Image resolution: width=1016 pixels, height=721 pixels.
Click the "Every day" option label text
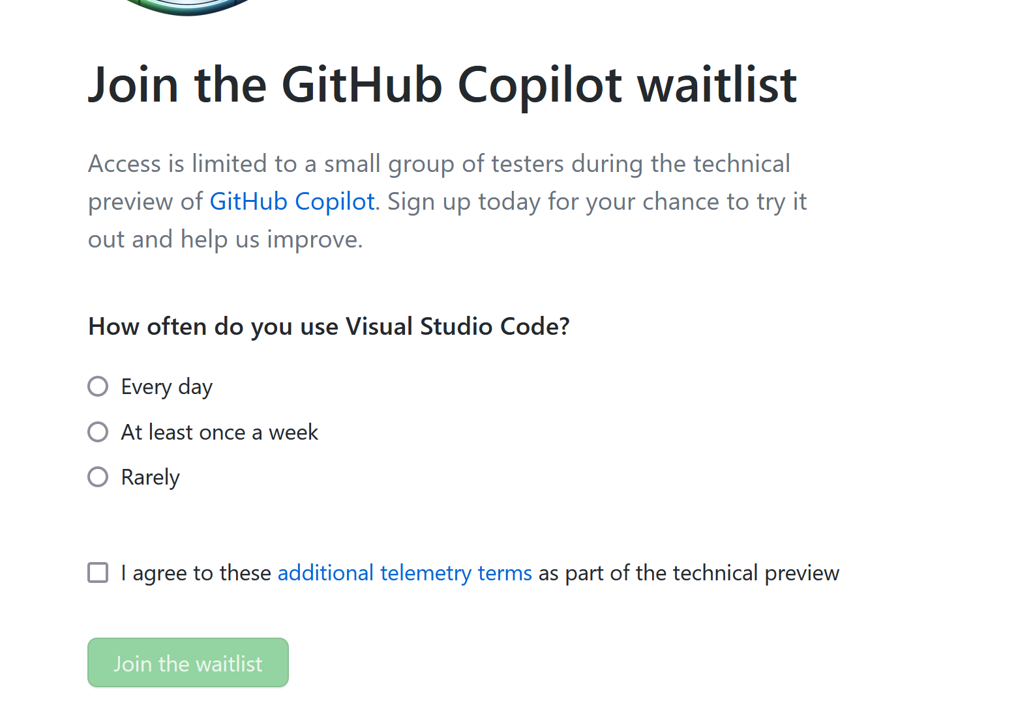click(167, 388)
